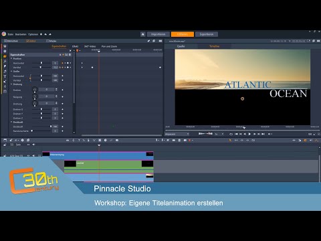This screenshot has height=241, width=321.
Task: Click the Position Horizontal slider
Action: pos(41,63)
